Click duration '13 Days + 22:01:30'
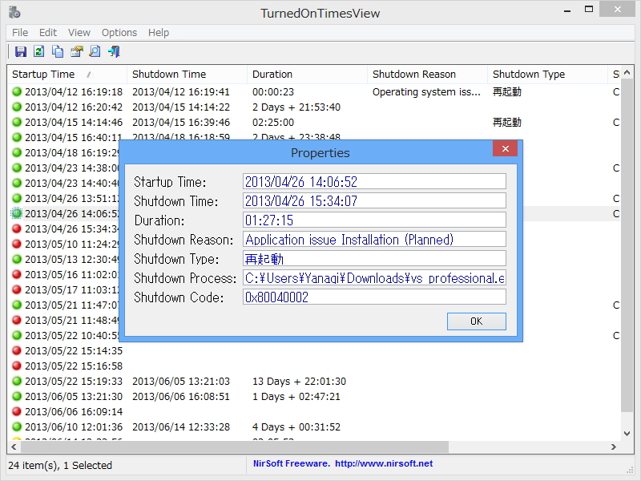This screenshot has width=641, height=481. [299, 382]
